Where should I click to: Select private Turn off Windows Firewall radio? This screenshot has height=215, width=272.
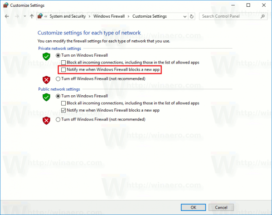tap(58, 79)
